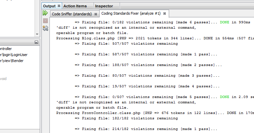Click the left panel's scroll-down arrow
The width and height of the screenshot is (254, 133).
click(x=37, y=34)
